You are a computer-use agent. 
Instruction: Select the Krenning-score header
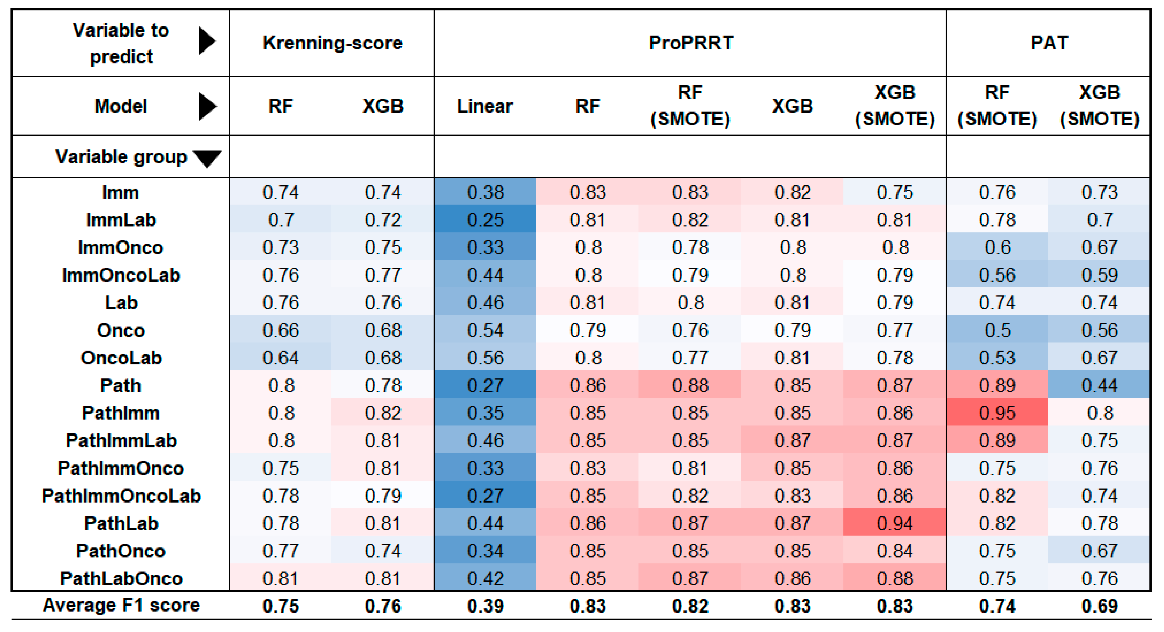[x=332, y=43]
